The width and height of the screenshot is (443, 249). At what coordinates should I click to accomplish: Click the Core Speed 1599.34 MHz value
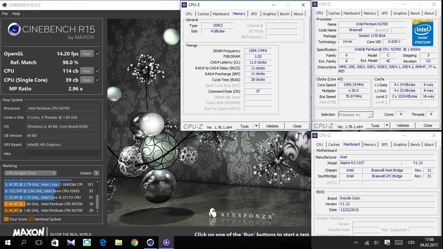point(353,85)
